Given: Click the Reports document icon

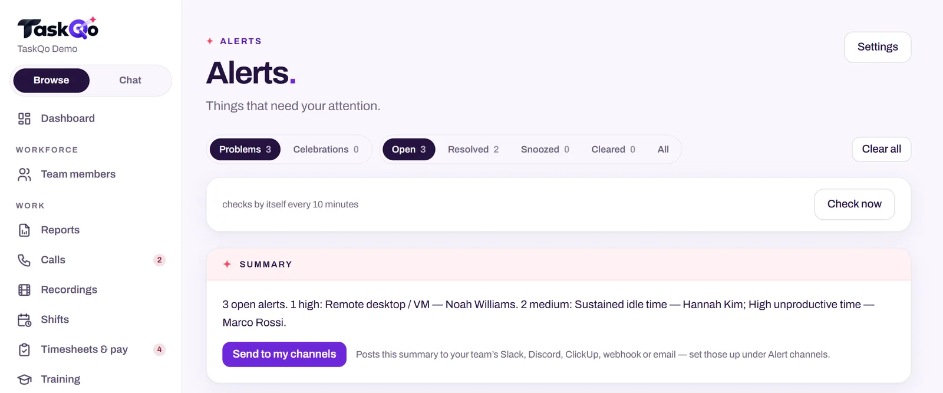Looking at the screenshot, I should [x=24, y=230].
